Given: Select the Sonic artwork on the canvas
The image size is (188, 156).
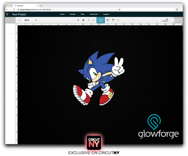Looking at the screenshot, I should tap(99, 78).
